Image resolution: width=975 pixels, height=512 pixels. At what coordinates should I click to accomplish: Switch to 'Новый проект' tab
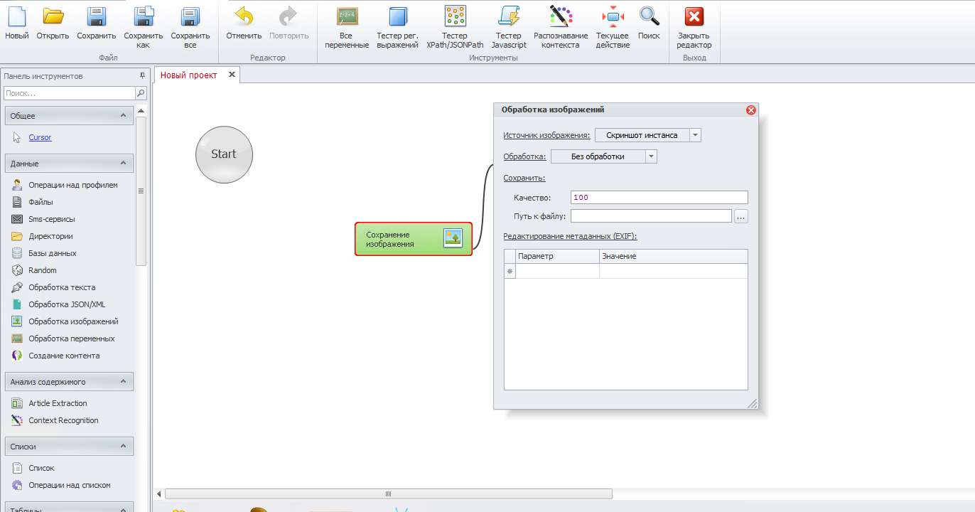click(189, 75)
